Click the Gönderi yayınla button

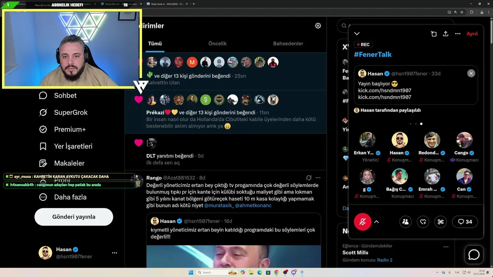tap(74, 217)
